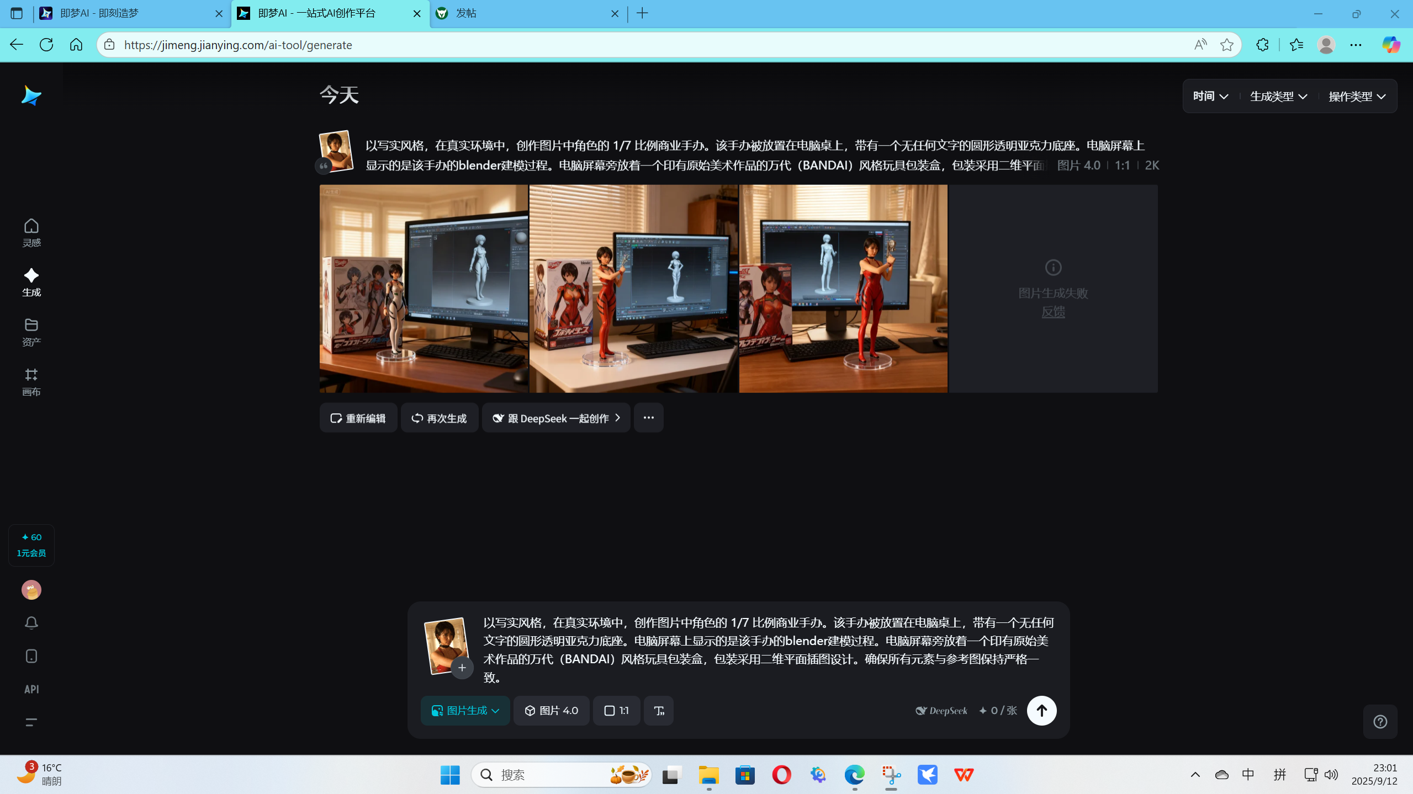
Task: Open the browser profile icon
Action: [x=1326, y=45]
